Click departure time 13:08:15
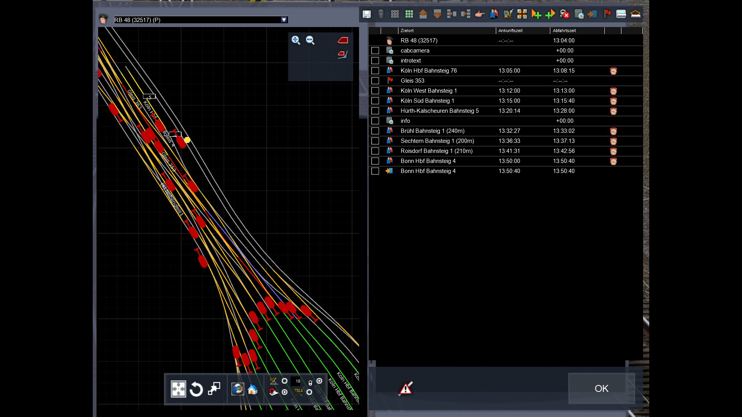 pyautogui.click(x=564, y=71)
